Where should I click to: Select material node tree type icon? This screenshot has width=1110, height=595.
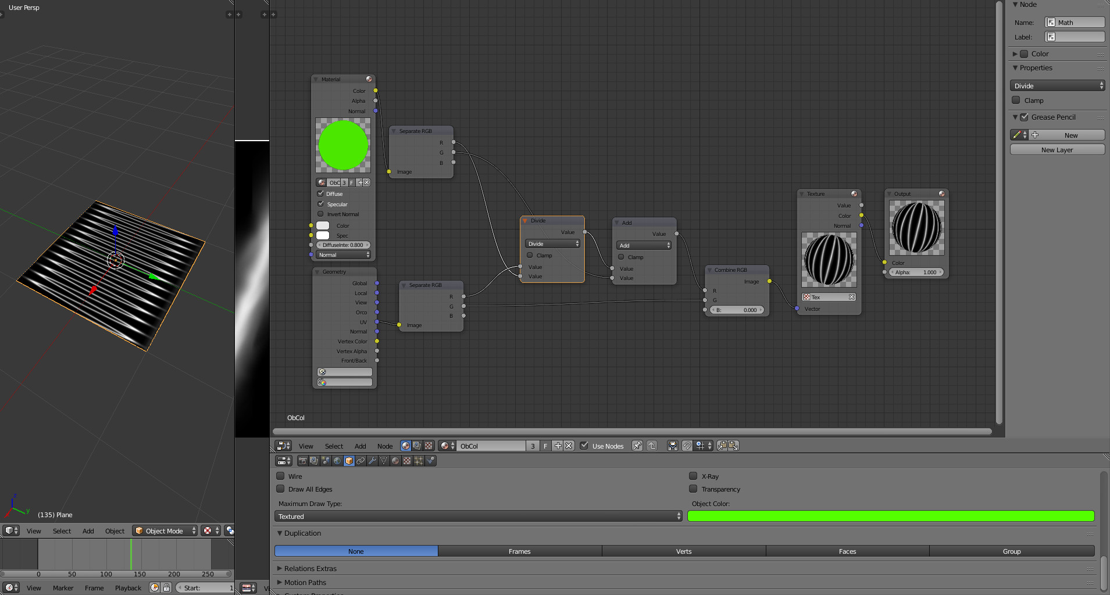click(x=406, y=446)
